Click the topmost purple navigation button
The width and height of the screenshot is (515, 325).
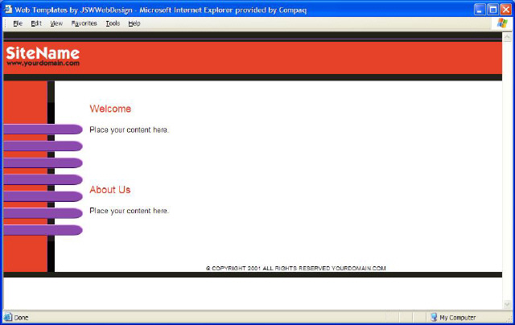(42, 130)
